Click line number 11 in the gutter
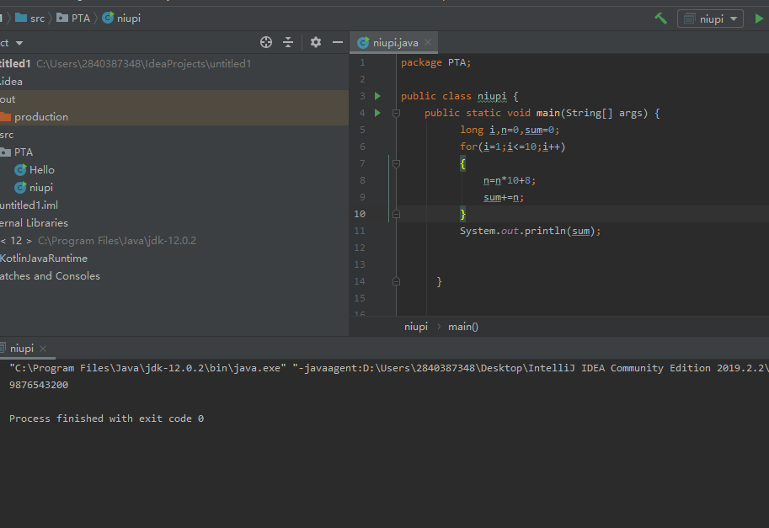The height and width of the screenshot is (528, 769). [360, 231]
